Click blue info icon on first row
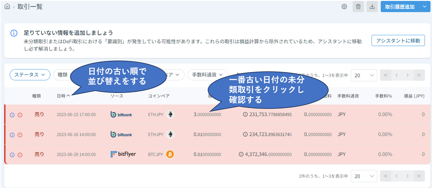 click(12, 115)
